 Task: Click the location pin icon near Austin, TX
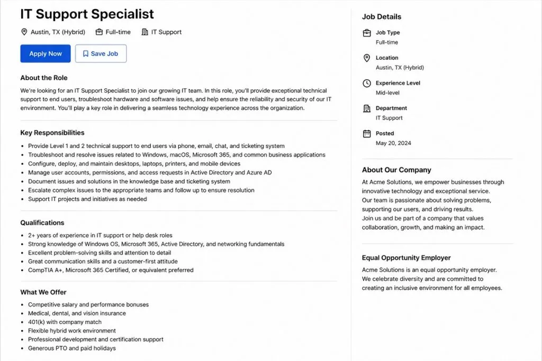[24, 32]
